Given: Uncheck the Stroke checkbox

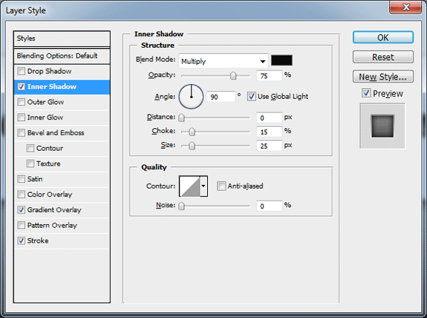Looking at the screenshot, I should [x=21, y=240].
